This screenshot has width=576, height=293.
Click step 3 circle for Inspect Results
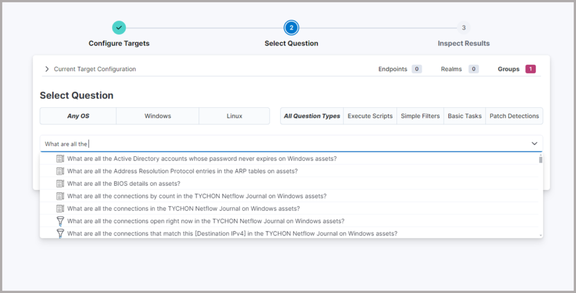point(463,28)
